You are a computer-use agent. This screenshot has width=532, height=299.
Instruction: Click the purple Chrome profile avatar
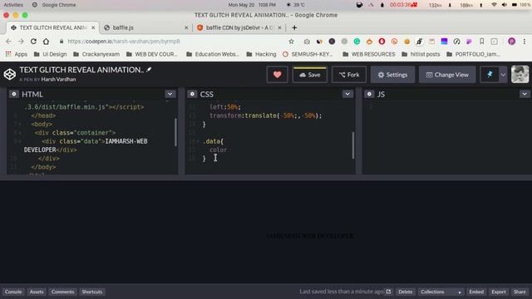512,42
